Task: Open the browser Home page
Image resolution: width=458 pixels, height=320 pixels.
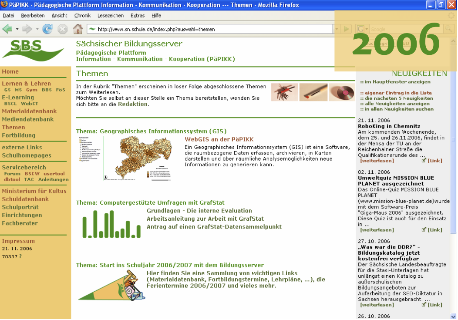Action: pos(77,29)
